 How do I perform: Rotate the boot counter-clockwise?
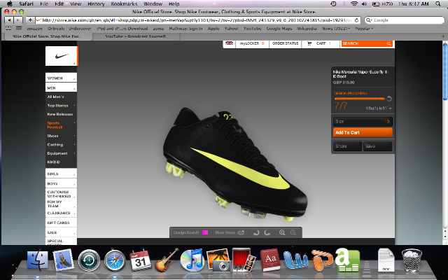tap(256, 232)
